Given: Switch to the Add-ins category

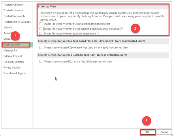Looking at the screenshot, I should (8, 28).
